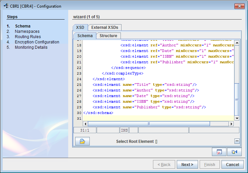The width and height of the screenshot is (248, 173).
Task: Click the element name="Publisher" line
Action: click(149, 107)
